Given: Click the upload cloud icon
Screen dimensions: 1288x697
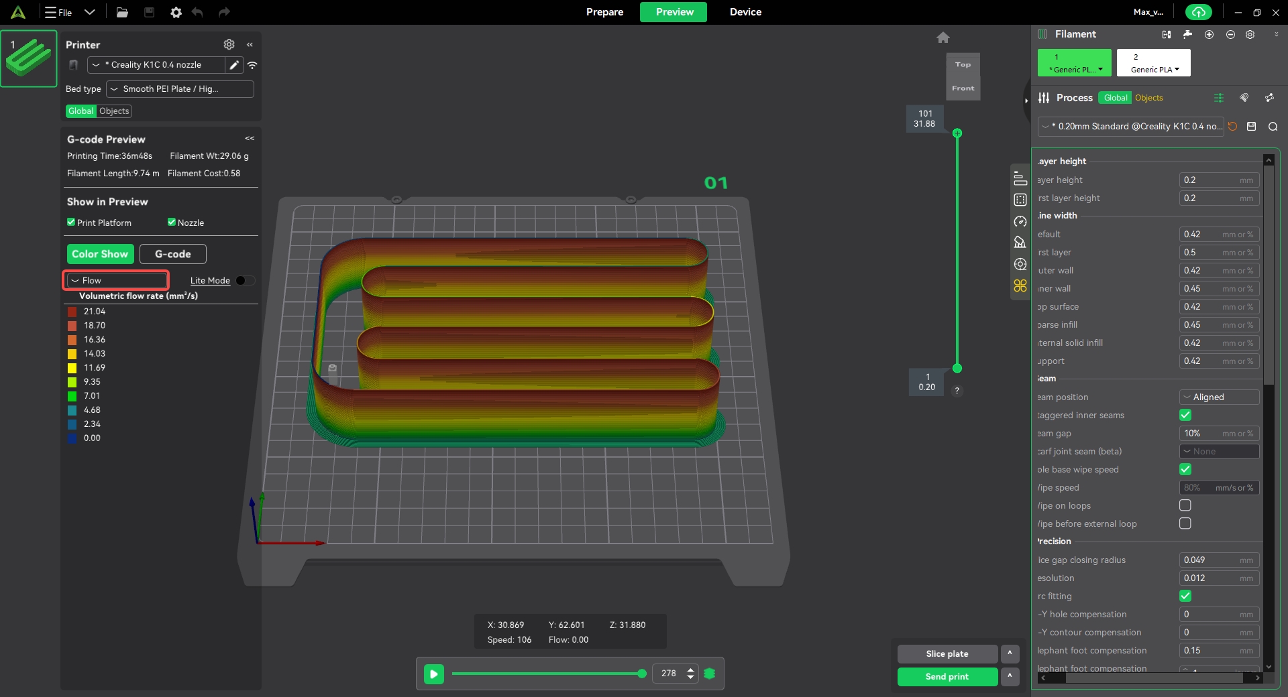Looking at the screenshot, I should click(1198, 12).
